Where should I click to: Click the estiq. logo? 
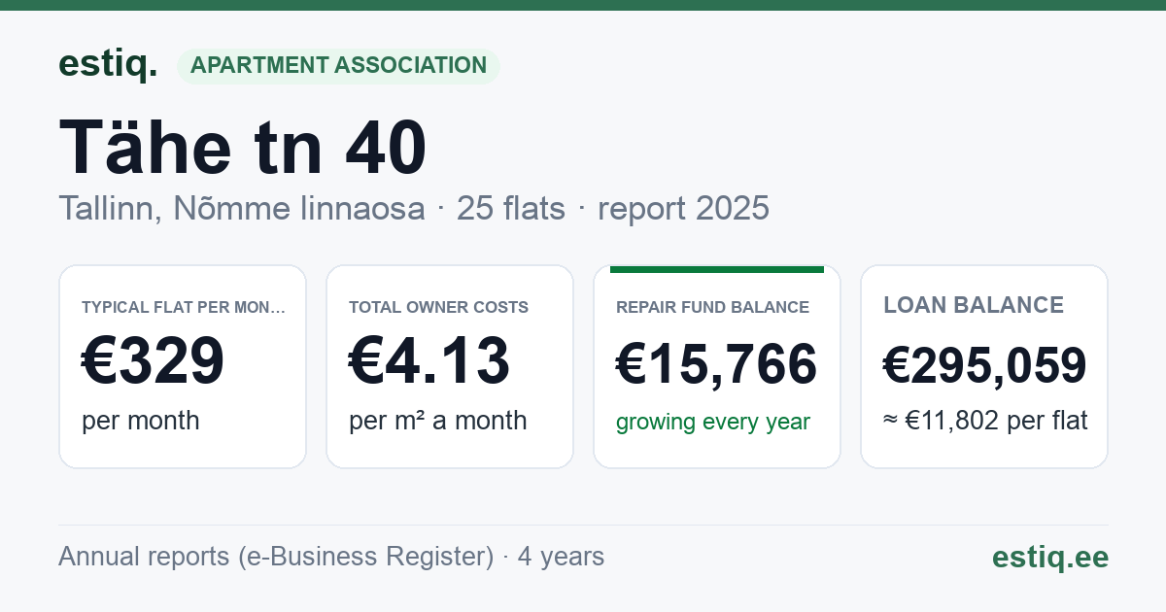coord(108,64)
